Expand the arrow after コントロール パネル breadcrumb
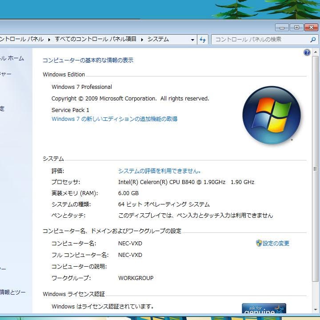This screenshot has width=320, height=320. coord(49,40)
